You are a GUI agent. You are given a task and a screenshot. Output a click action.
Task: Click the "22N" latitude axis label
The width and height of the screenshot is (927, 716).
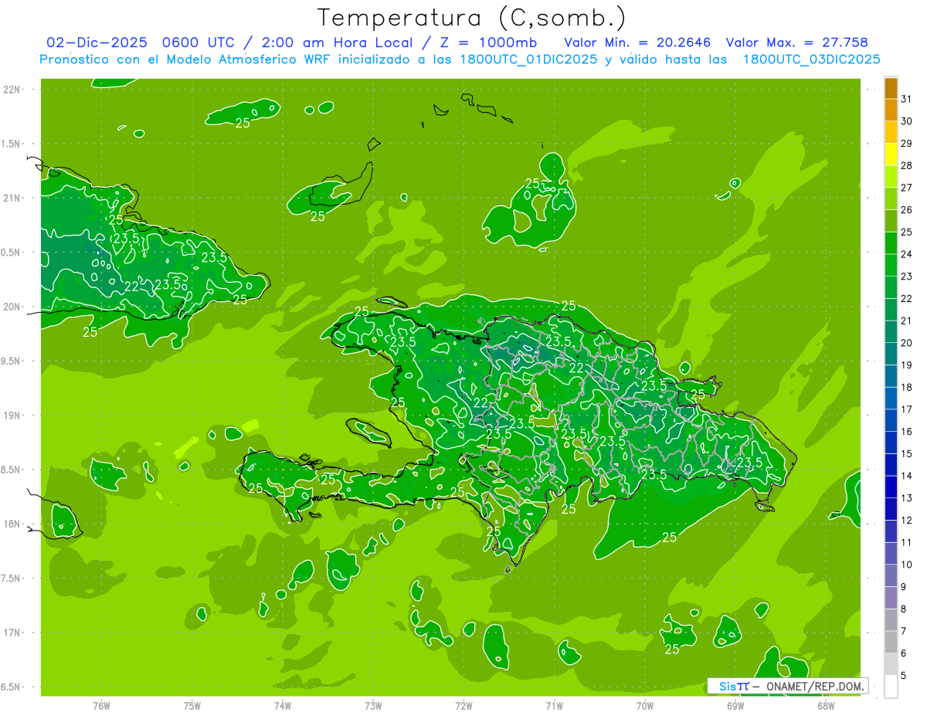click(x=12, y=90)
